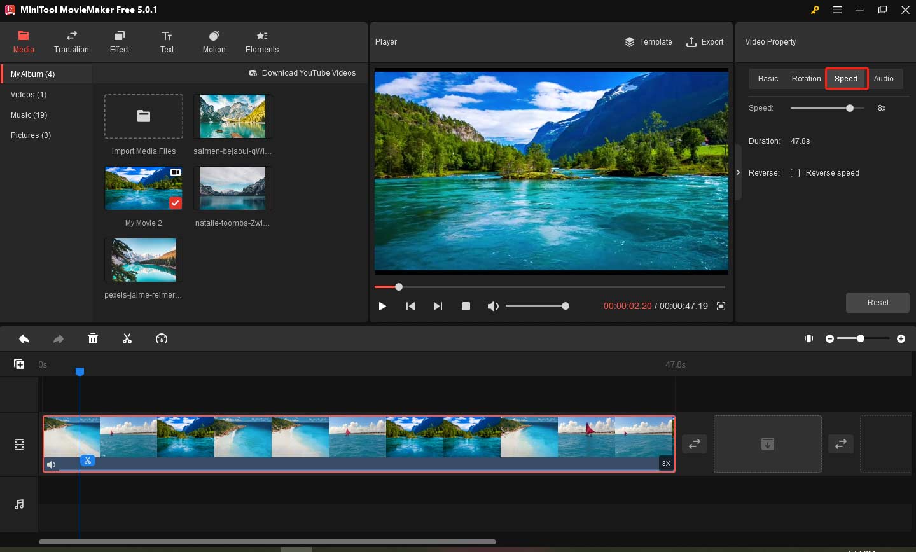Image resolution: width=916 pixels, height=552 pixels.
Task: Collapse the side panel using the right-edge chevron
Action: point(738,172)
